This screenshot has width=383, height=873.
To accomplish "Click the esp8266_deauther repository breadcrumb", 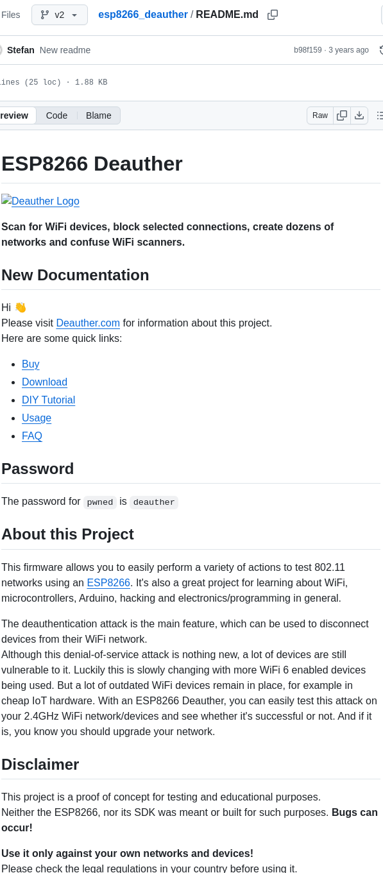I will click(x=142, y=14).
